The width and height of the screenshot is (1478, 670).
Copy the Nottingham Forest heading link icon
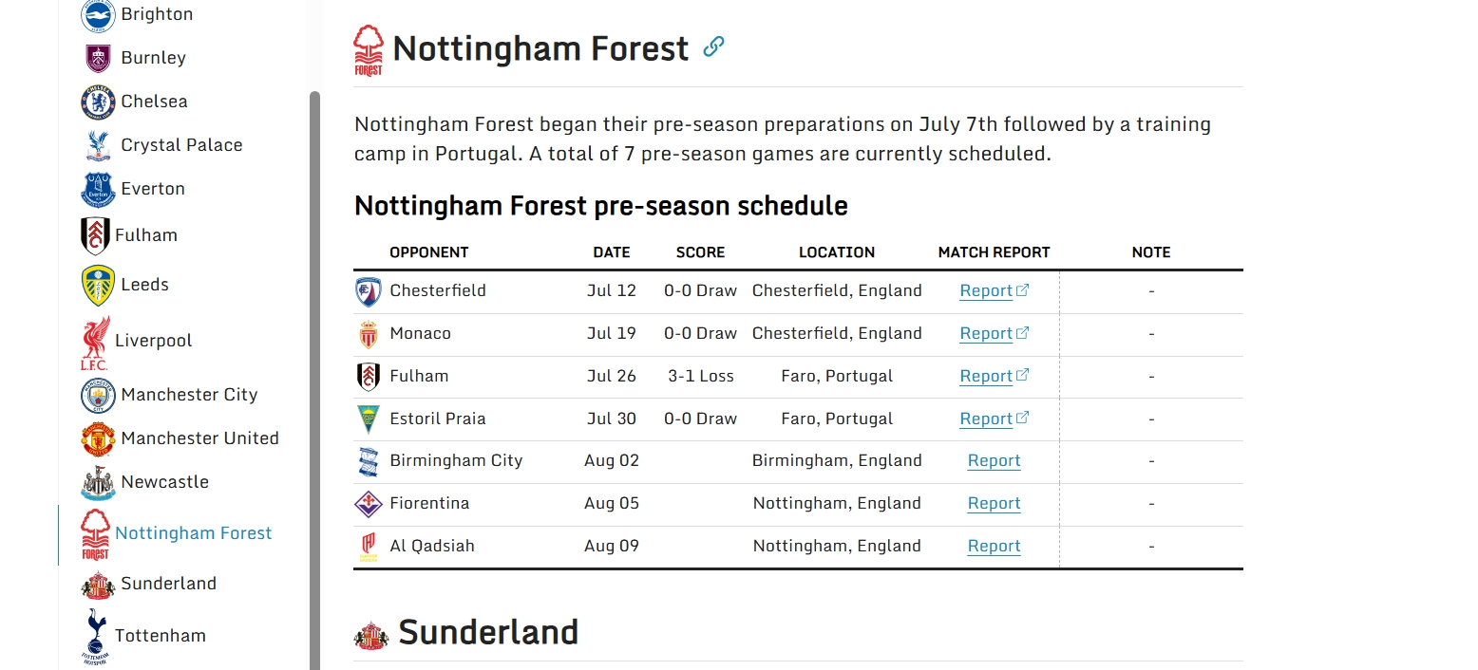pos(713,47)
